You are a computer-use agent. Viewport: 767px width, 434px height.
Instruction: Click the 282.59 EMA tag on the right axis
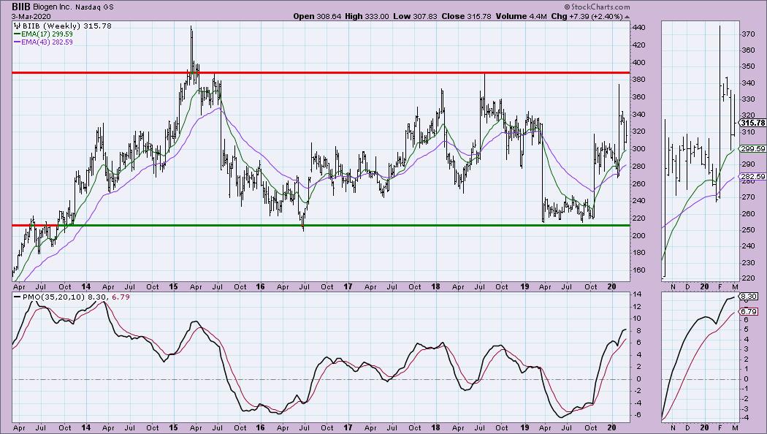[754, 177]
